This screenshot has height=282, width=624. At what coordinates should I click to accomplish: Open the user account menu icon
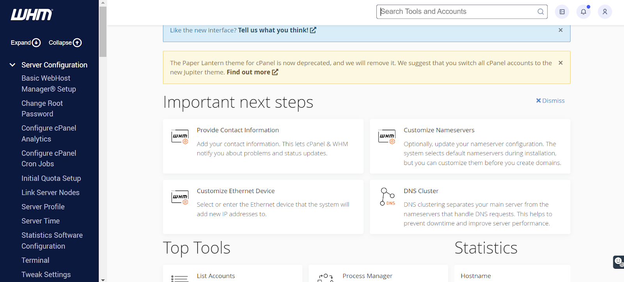605,12
